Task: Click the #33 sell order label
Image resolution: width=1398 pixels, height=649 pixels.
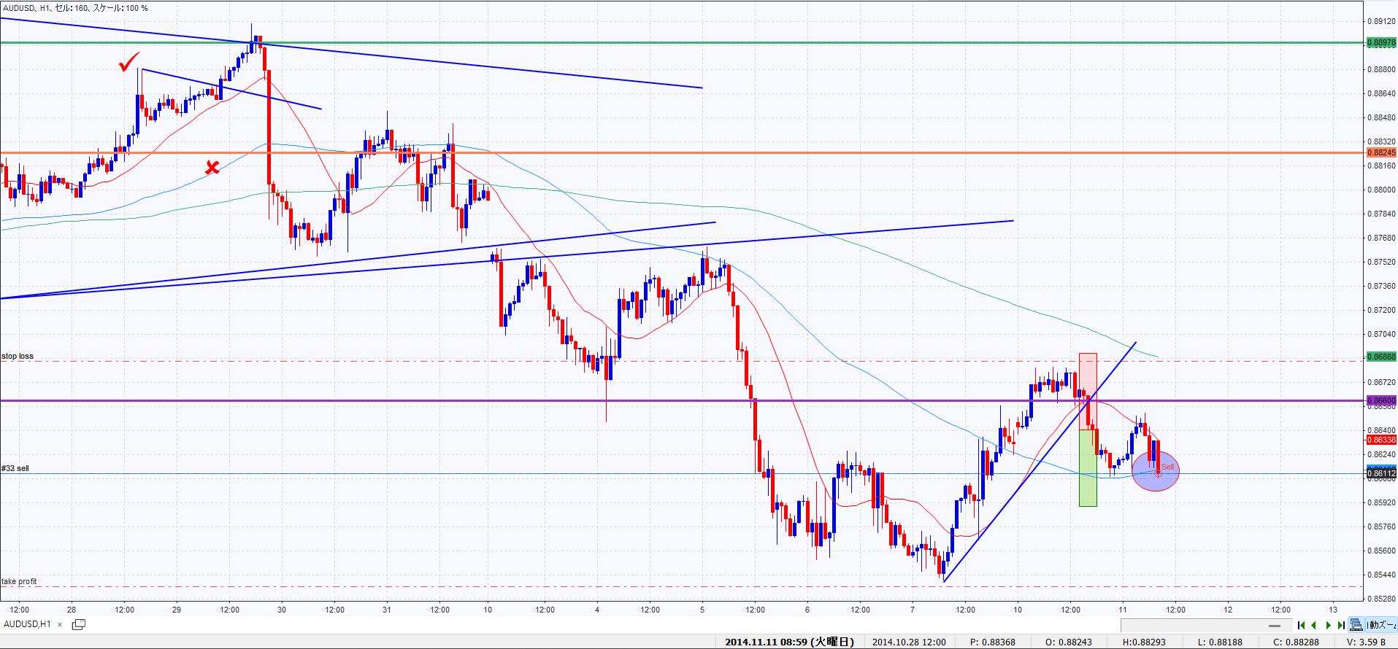Action: click(15, 469)
